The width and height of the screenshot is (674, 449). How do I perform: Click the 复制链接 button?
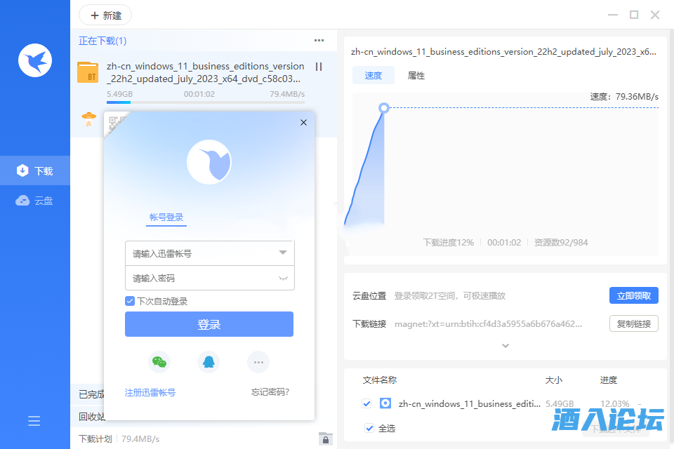click(x=633, y=323)
